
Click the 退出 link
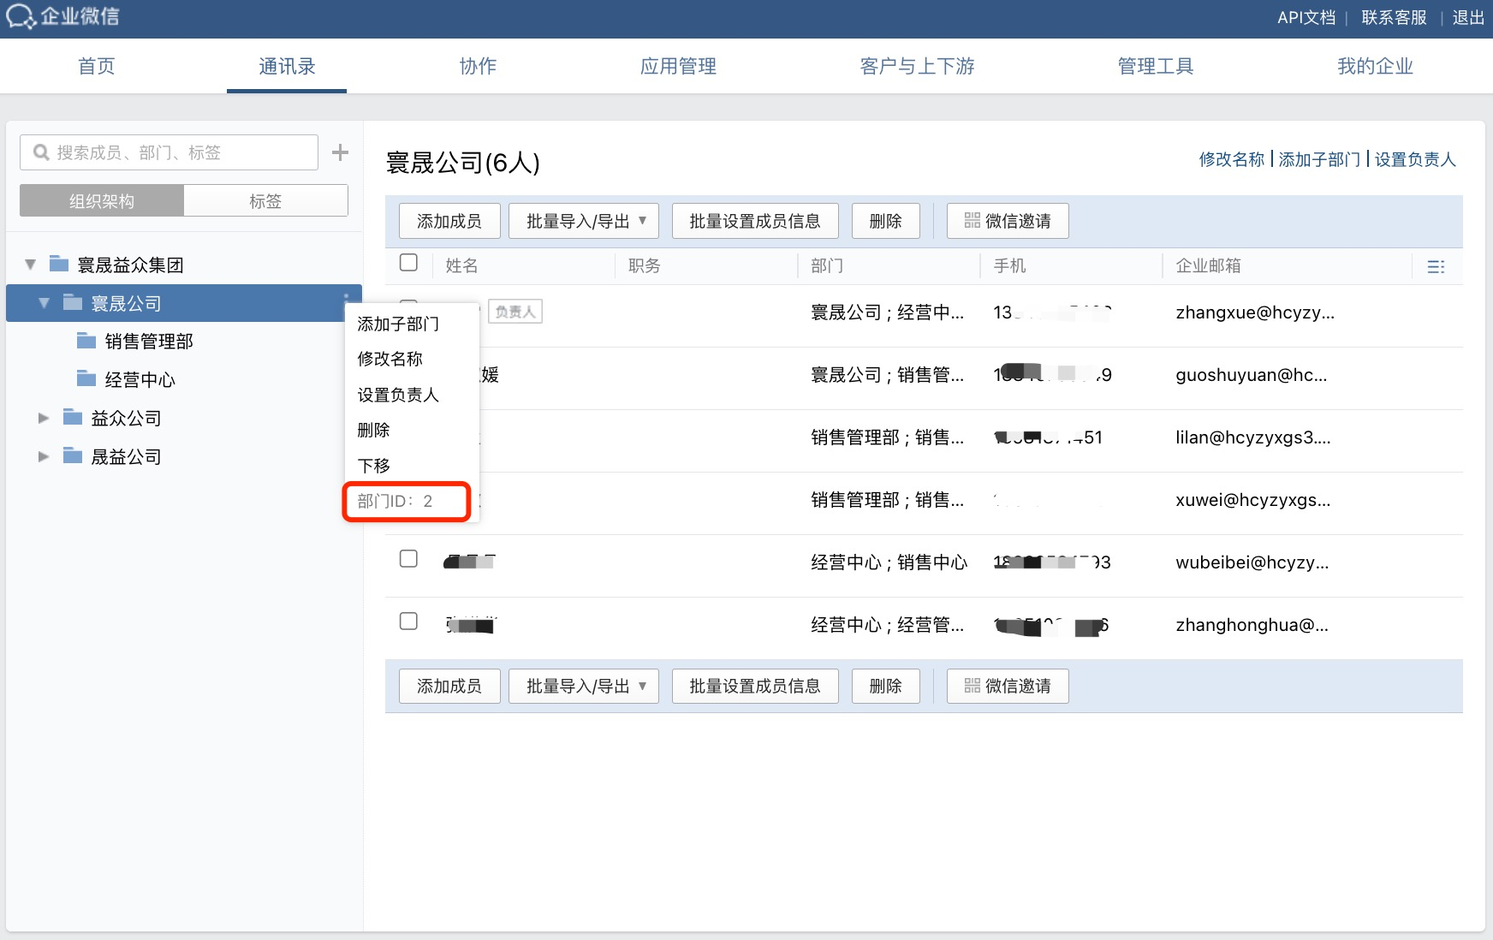pyautogui.click(x=1468, y=17)
